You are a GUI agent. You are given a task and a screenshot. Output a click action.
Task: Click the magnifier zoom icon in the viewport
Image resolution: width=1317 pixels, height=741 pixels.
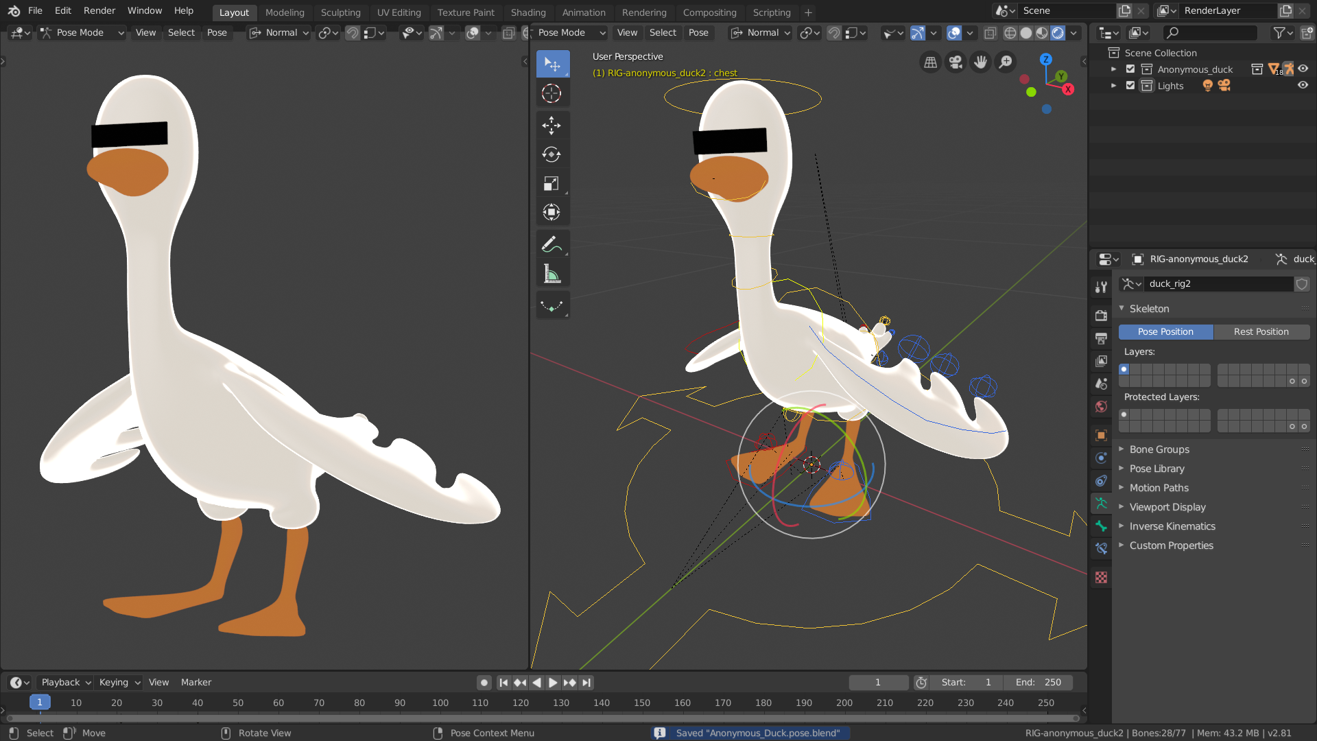click(1005, 62)
